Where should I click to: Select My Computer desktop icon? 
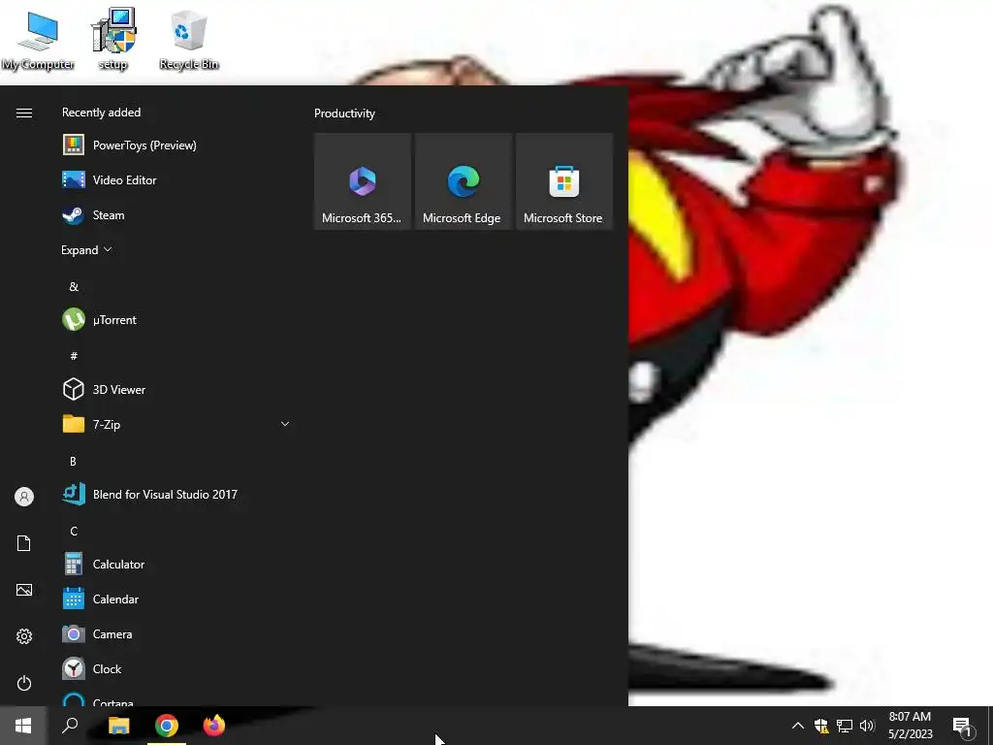pyautogui.click(x=38, y=39)
